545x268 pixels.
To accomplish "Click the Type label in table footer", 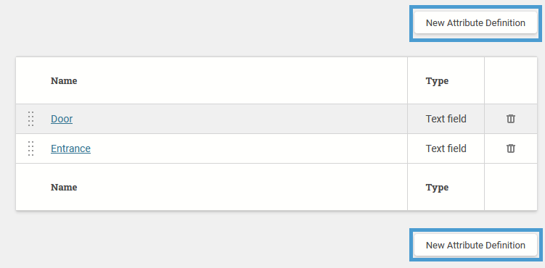I will click(x=437, y=187).
